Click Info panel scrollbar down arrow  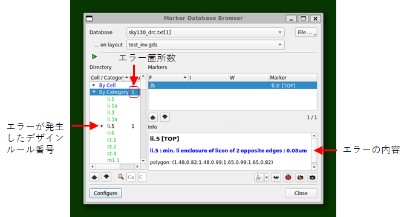tap(314, 167)
